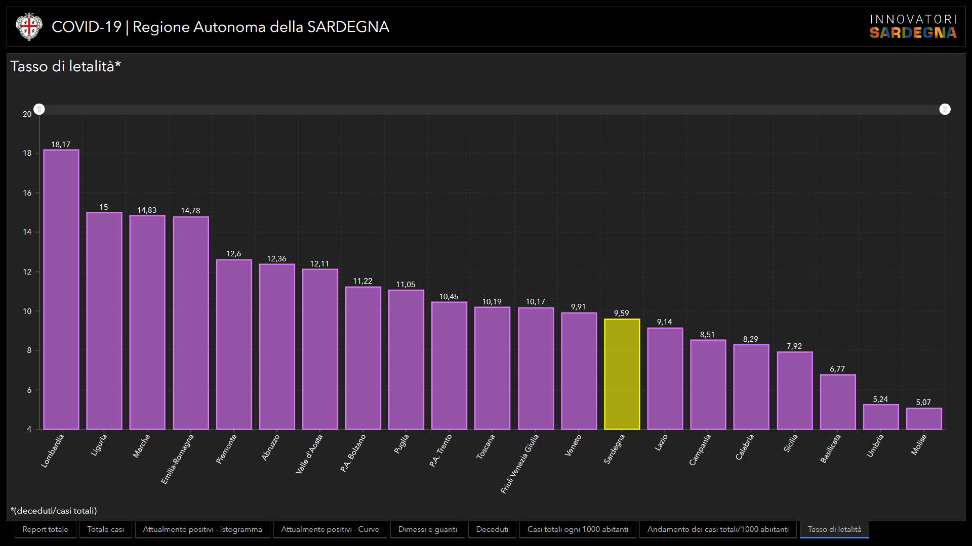The width and height of the screenshot is (972, 546).
Task: Click the highlighted yellow Sardegna bar
Action: 622,374
